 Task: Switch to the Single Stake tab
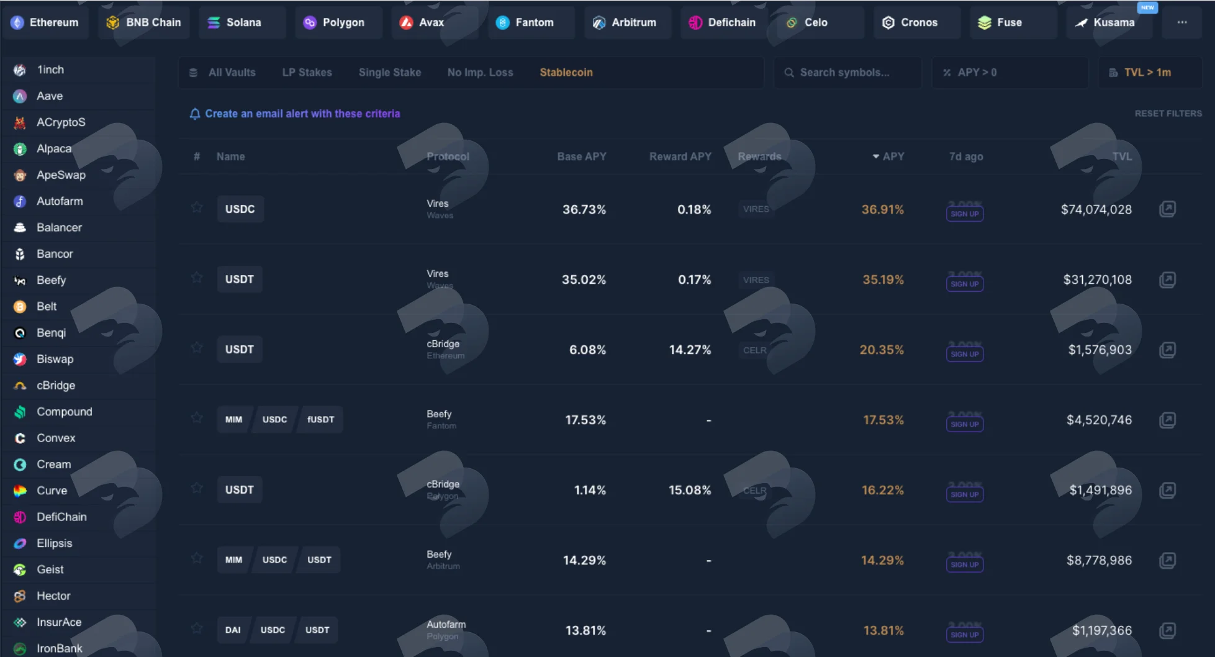point(390,73)
